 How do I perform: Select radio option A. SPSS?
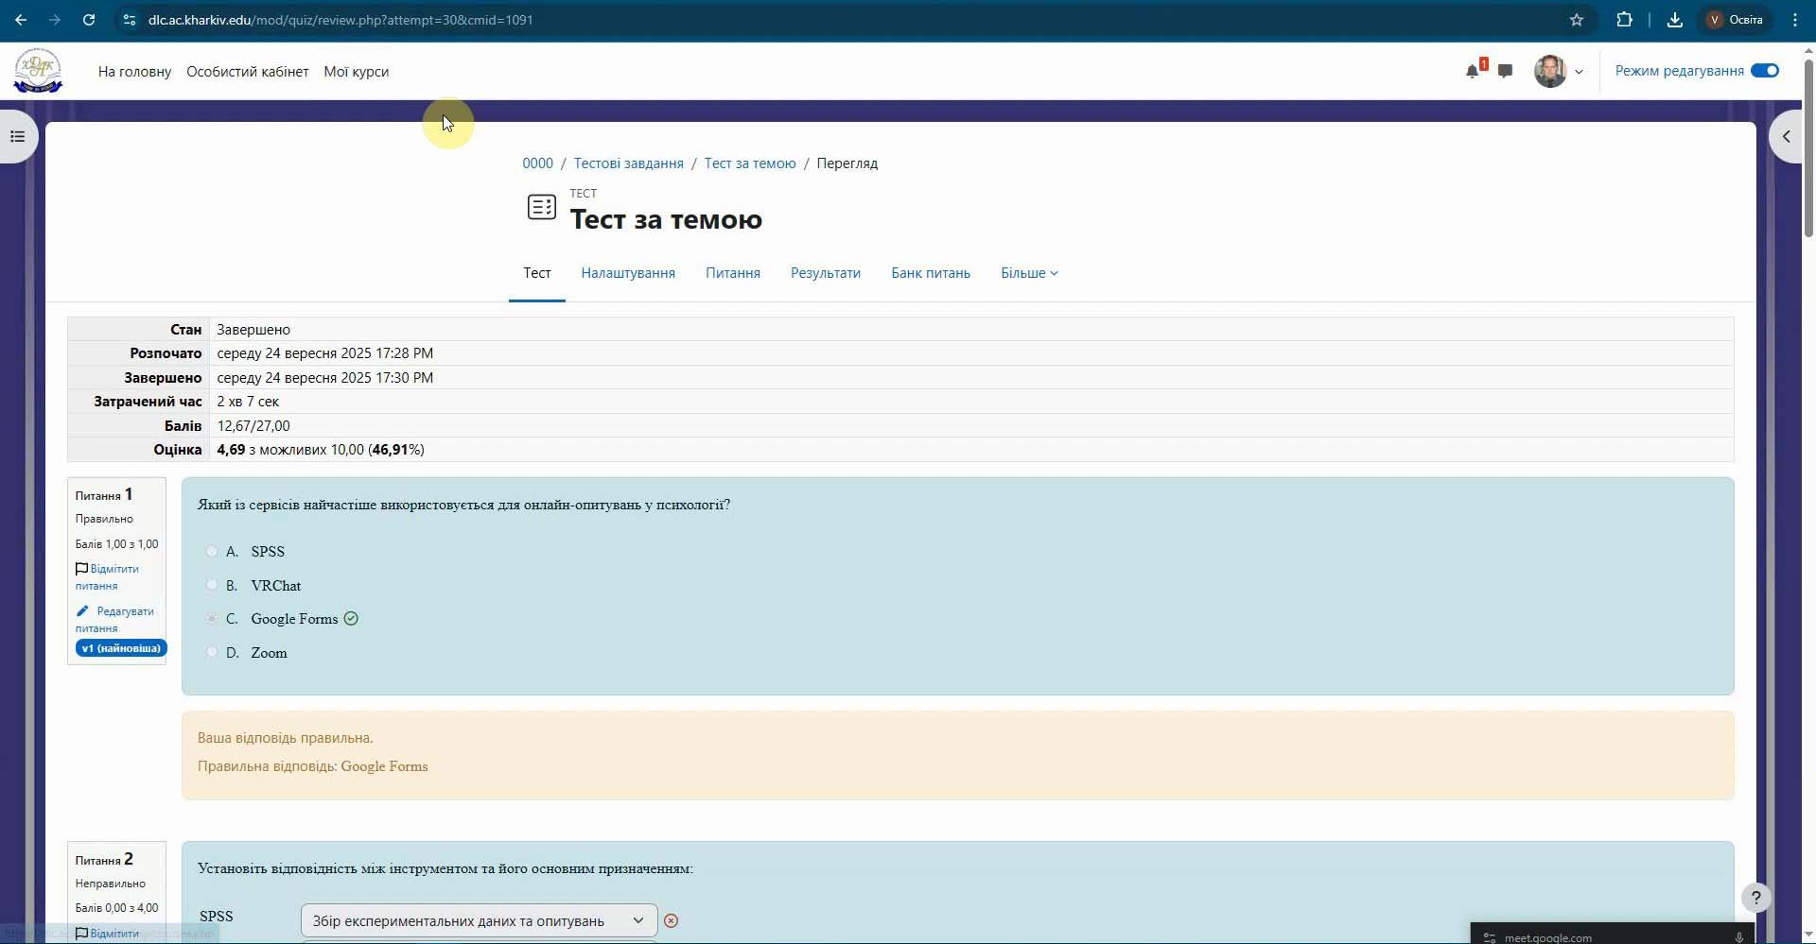coord(212,552)
